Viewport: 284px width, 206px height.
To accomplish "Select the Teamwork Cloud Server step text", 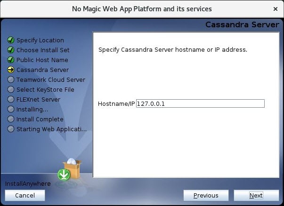I will [x=51, y=80].
